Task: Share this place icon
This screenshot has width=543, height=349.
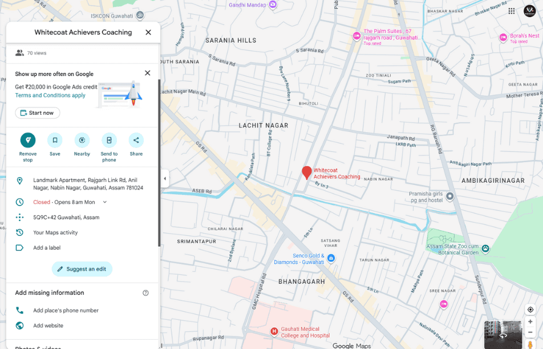Action: coord(136,140)
